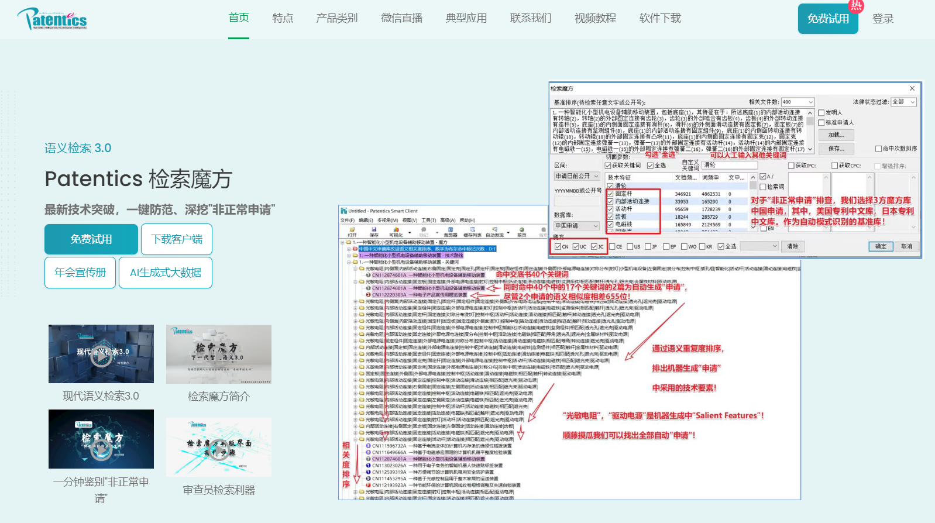Image resolution: width=935 pixels, height=523 pixels.
Task: Open 联系我们 navigation item
Action: click(x=531, y=18)
